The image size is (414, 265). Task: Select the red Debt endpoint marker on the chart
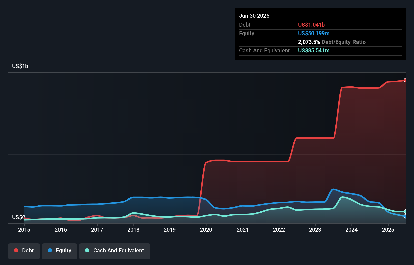[x=405, y=81]
